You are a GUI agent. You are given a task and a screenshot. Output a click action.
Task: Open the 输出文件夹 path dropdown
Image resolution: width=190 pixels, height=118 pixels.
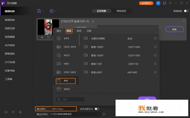point(75,114)
